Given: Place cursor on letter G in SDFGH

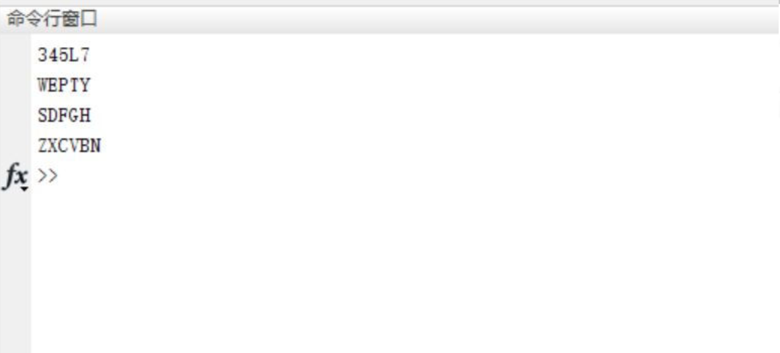Looking at the screenshot, I should point(74,116).
